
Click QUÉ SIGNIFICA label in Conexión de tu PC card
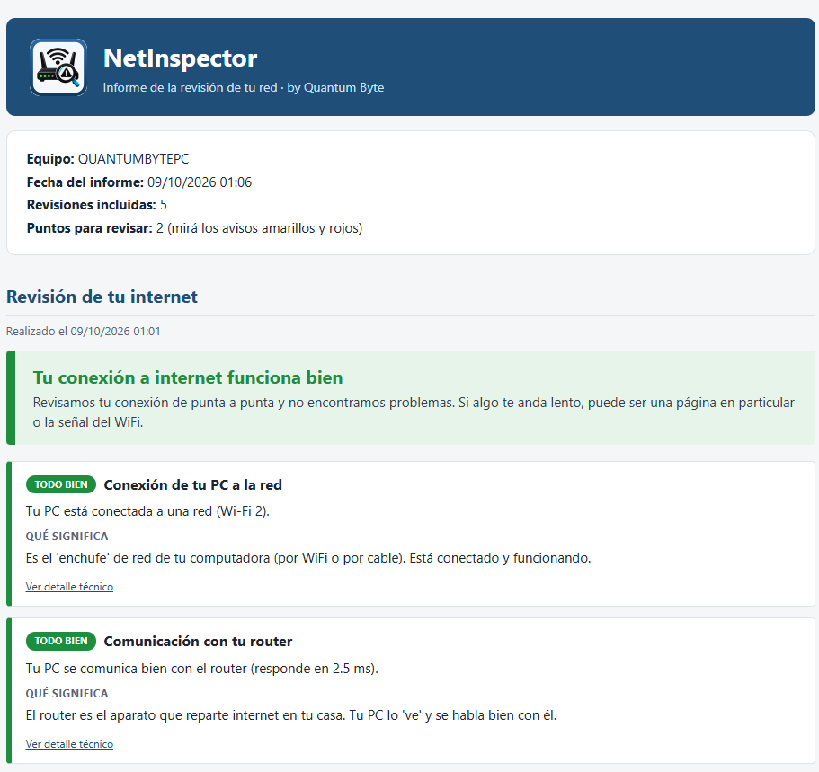click(67, 536)
